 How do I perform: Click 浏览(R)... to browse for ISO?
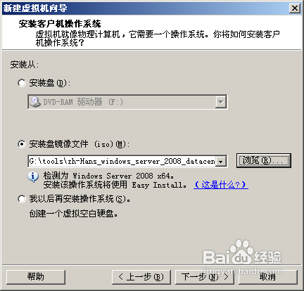(x=264, y=160)
